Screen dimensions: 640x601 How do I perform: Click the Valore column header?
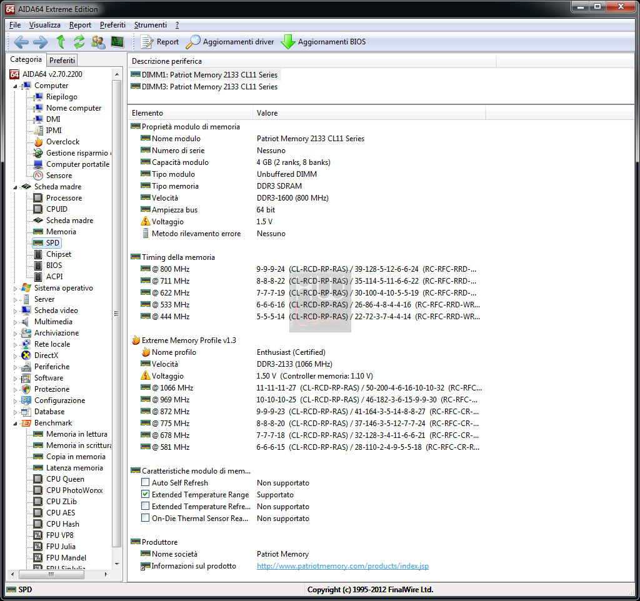(369, 113)
